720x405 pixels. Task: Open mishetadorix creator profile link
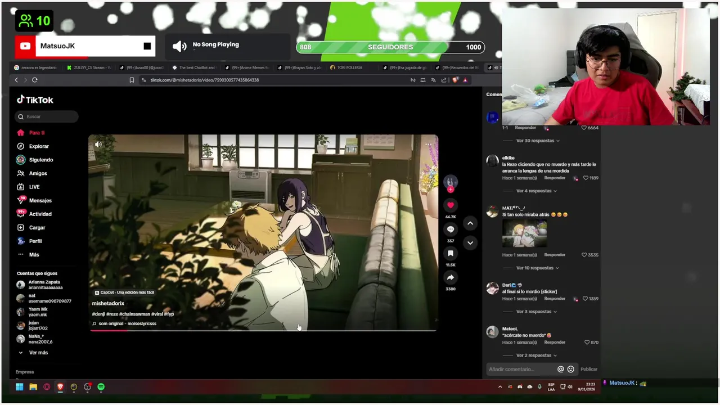(x=108, y=304)
